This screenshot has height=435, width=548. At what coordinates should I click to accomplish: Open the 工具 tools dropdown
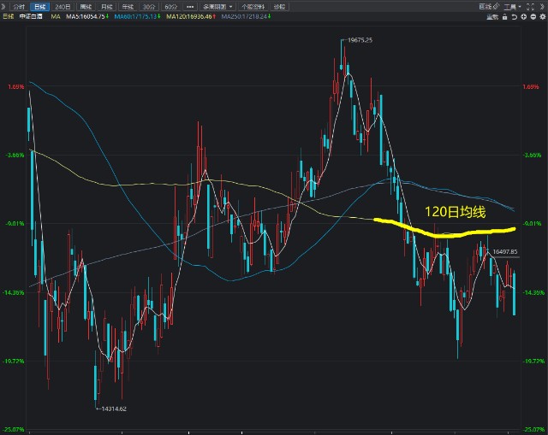(511, 6)
